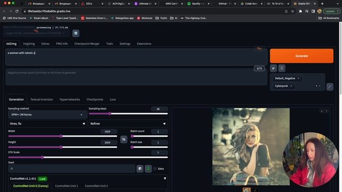Clear the prompt with trash icon
342x192 pixels.
pyautogui.click(x=282, y=68)
